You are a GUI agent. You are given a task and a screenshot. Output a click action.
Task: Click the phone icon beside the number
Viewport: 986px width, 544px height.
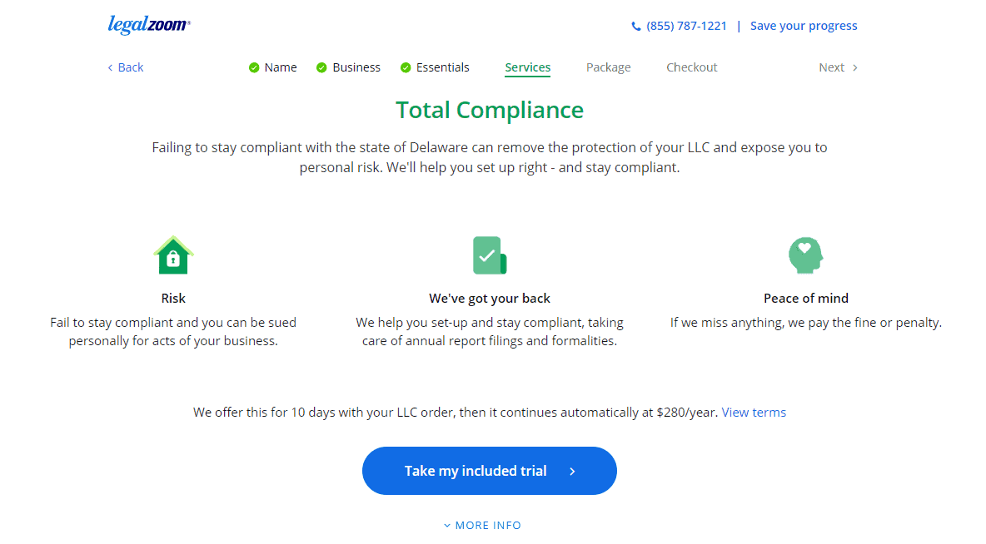point(636,27)
